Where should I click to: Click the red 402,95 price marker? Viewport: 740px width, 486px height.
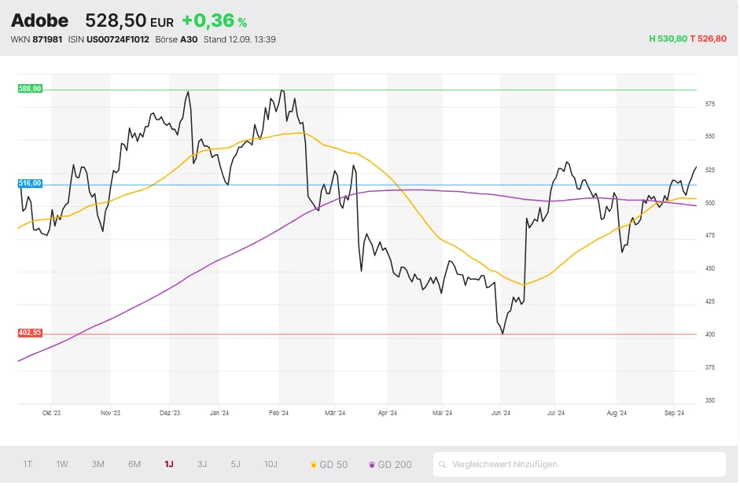(30, 333)
